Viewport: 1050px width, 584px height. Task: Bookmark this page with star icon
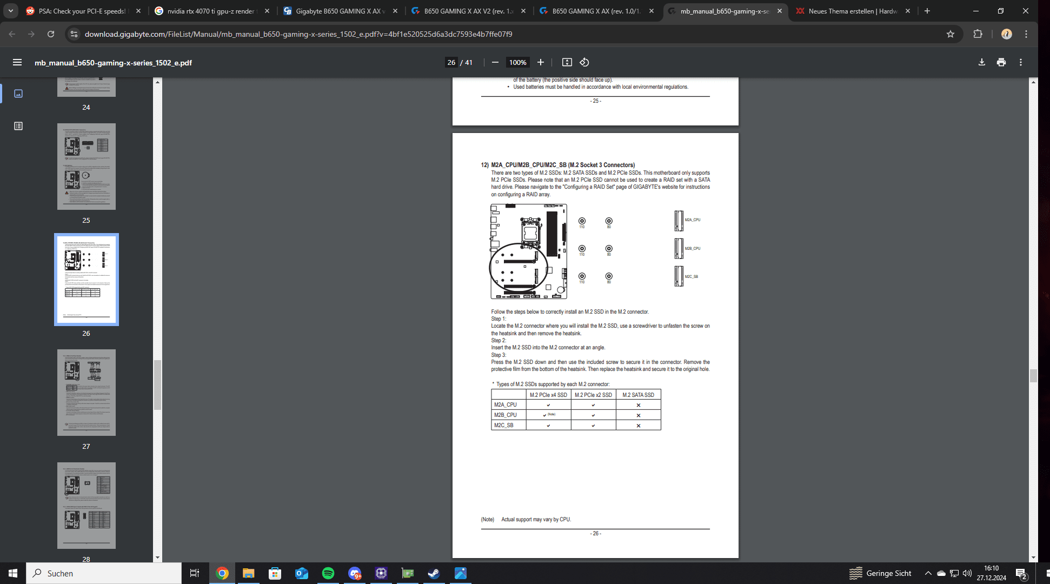click(951, 34)
